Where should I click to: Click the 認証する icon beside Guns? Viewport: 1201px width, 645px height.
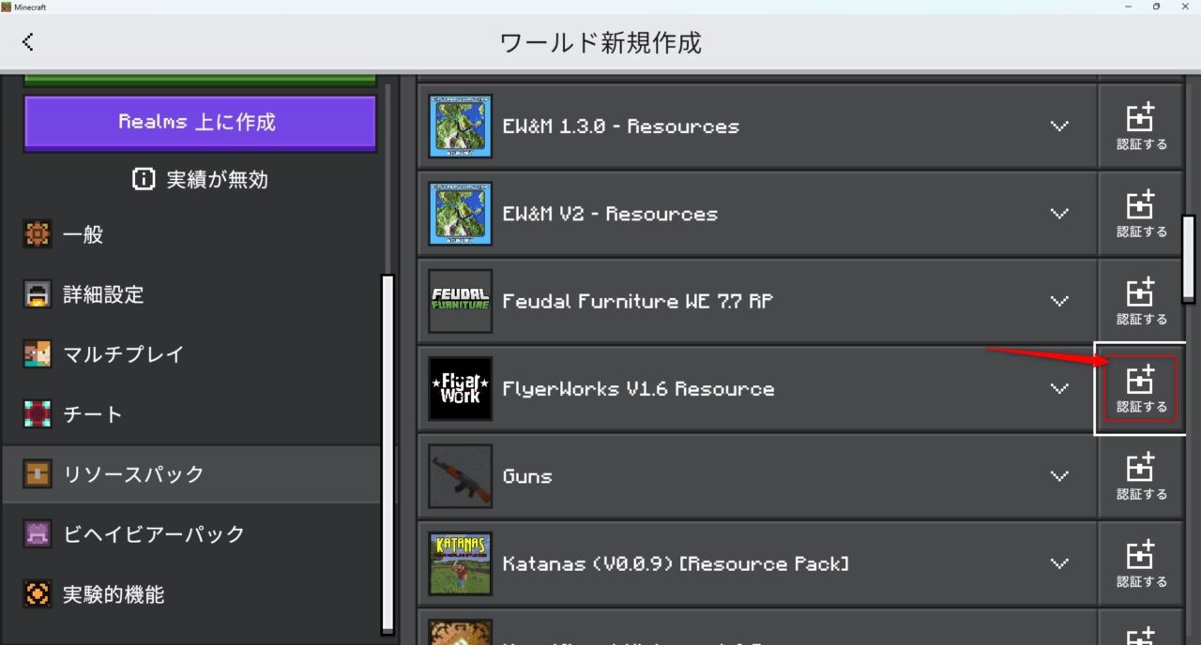1140,476
